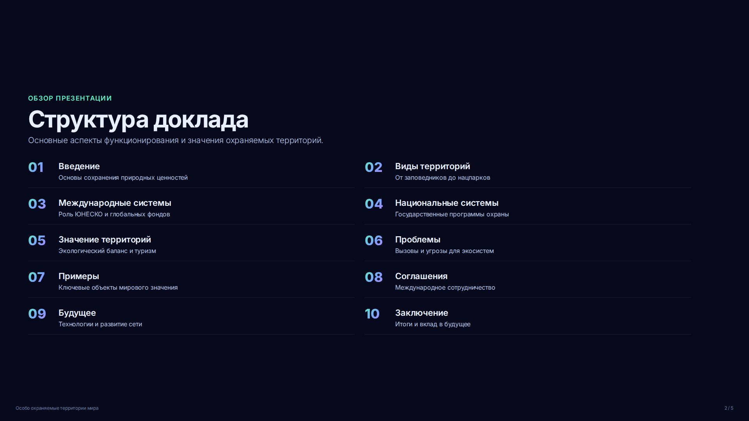Click 'Международное сотрудничество' description
This screenshot has width=749, height=421.
click(445, 288)
